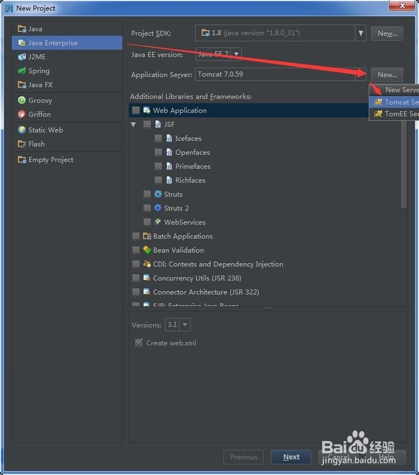Click the Griffon icon
This screenshot has height=475, width=419.
22,114
